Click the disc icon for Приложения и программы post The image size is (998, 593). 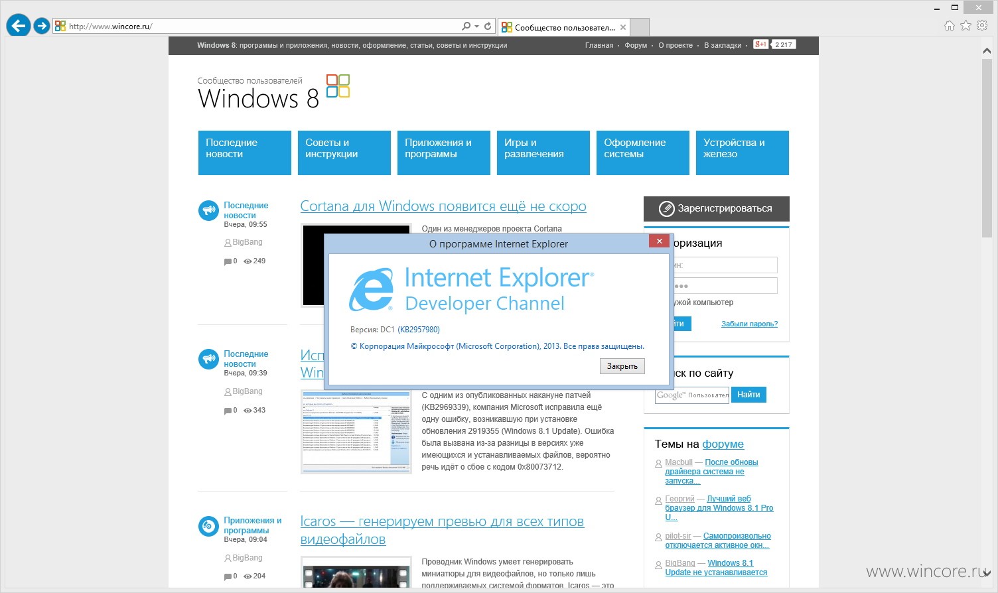[208, 526]
